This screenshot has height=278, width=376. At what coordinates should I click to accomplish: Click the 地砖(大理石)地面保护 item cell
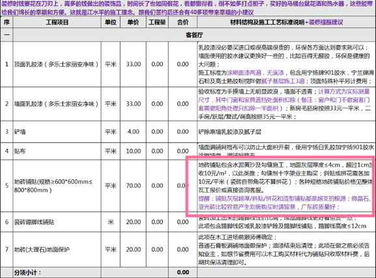pos(57,249)
